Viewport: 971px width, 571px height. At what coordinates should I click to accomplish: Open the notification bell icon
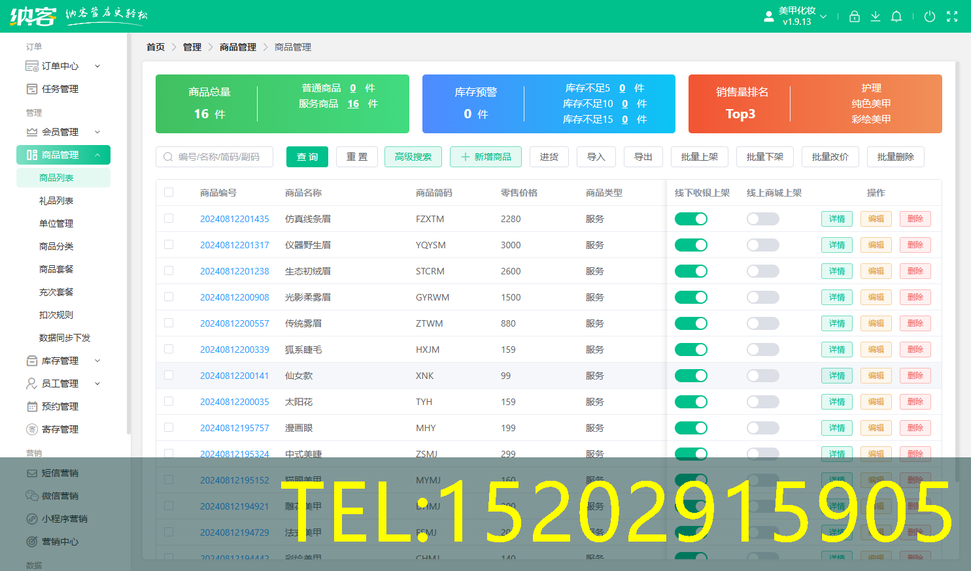pos(896,16)
